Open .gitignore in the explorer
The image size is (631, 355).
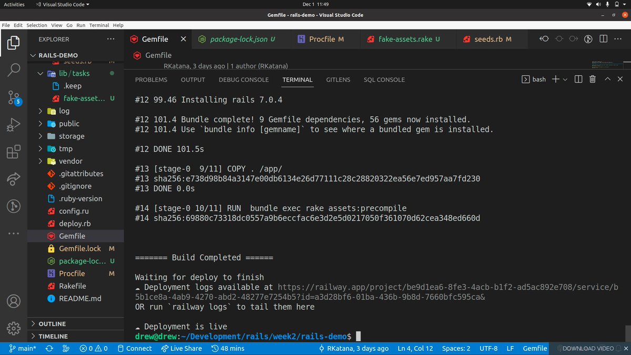tap(76, 186)
